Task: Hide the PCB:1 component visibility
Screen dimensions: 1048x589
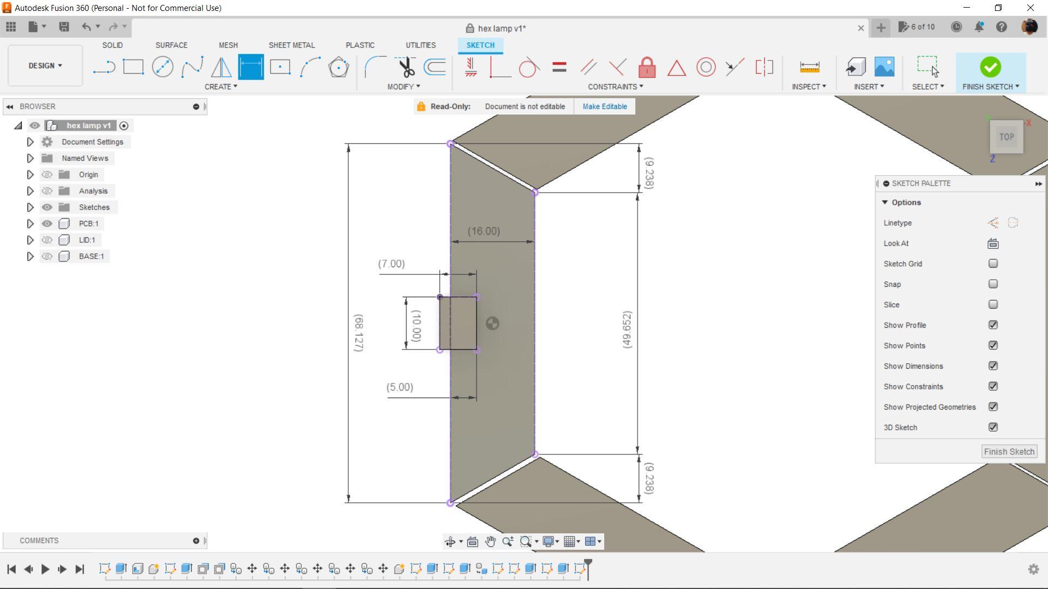Action: click(x=47, y=224)
